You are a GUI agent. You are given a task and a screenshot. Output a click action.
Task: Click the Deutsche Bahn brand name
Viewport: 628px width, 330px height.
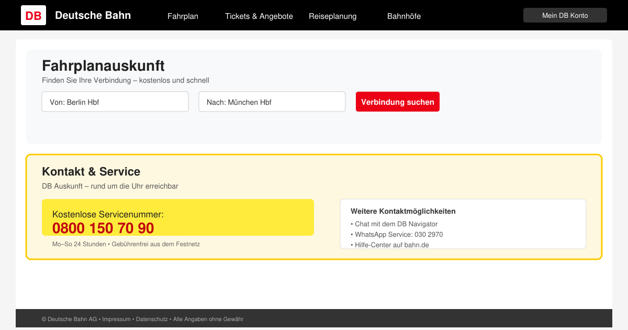[93, 15]
